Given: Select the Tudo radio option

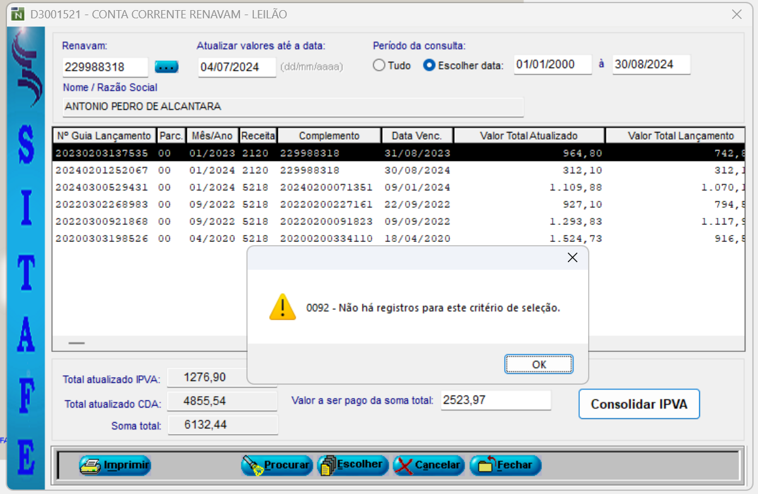Looking at the screenshot, I should [379, 65].
